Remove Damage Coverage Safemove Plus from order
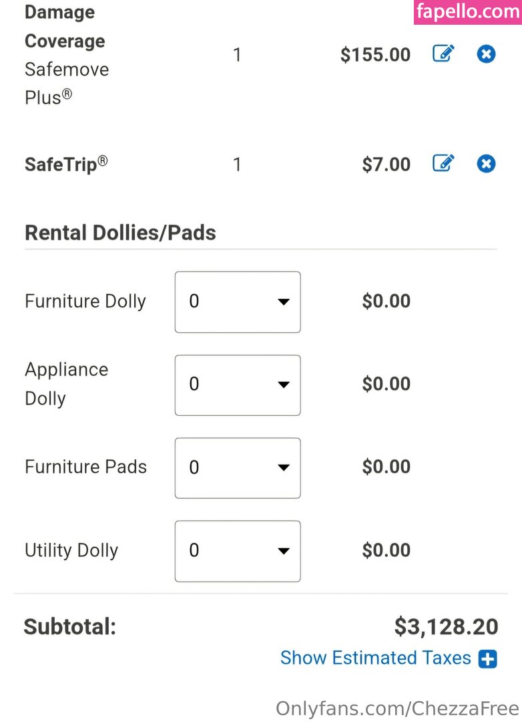 click(486, 53)
